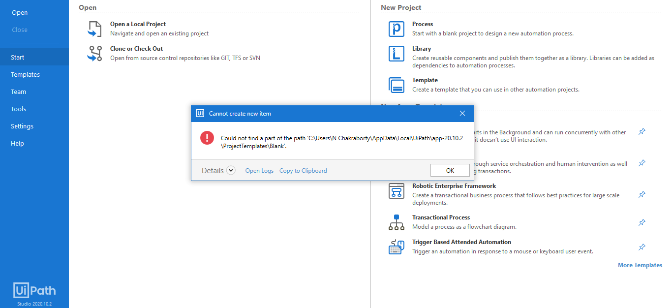The image size is (672, 308).
Task: Click the Trigger Based Attended Automation icon
Action: pyautogui.click(x=397, y=247)
